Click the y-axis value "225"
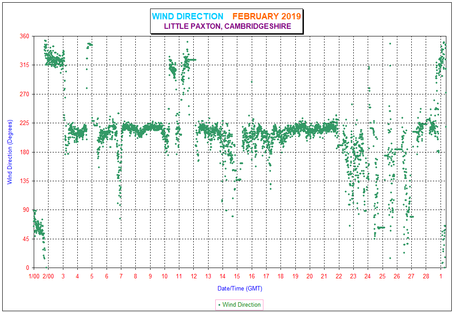This screenshot has height=313, width=454. point(24,123)
